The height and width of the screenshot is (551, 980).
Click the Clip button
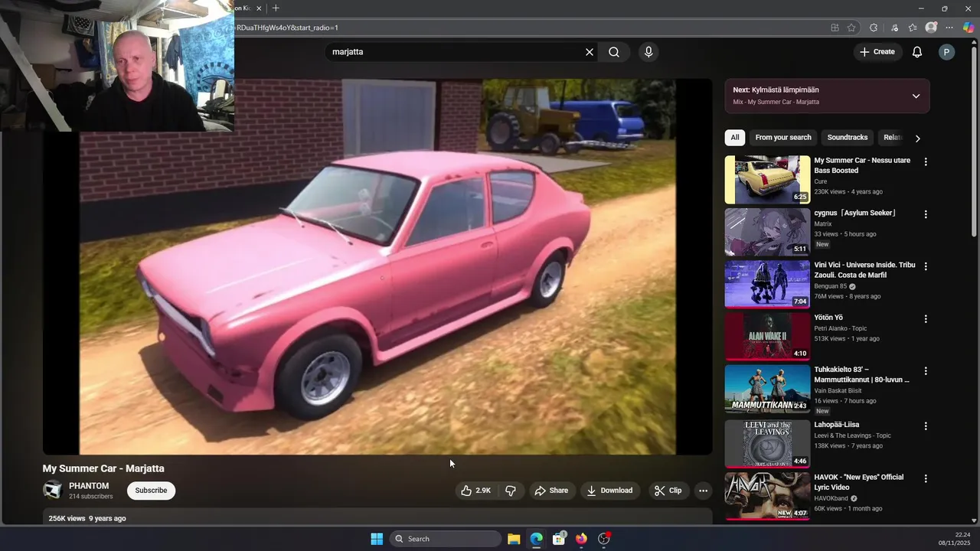pyautogui.click(x=668, y=491)
